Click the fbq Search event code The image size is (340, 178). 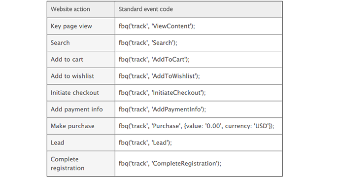[148, 43]
